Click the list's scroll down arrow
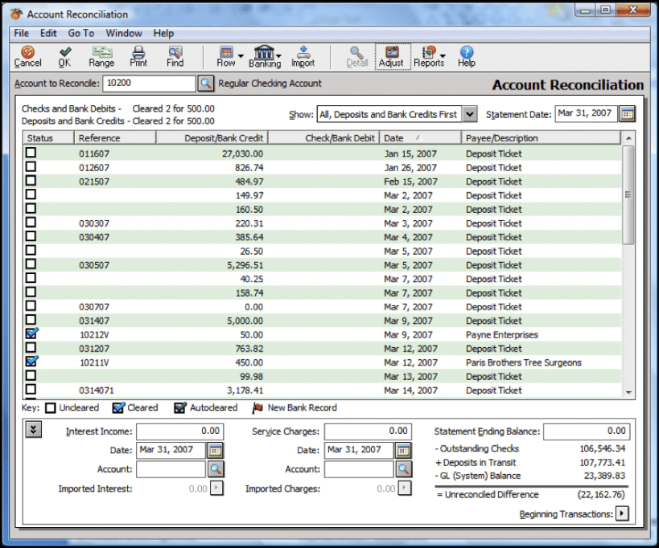Viewport: 659px width, 548px height. tap(628, 392)
